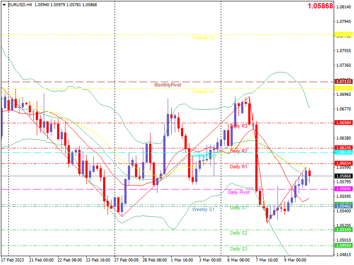Click the large red 1.05868 price display
The width and height of the screenshot is (354, 265).
[320, 6]
